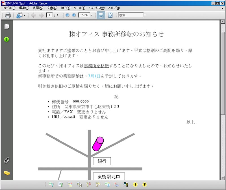Open the ファイル(F) menu
Viewport: 226px width, 190px height.
point(9,8)
